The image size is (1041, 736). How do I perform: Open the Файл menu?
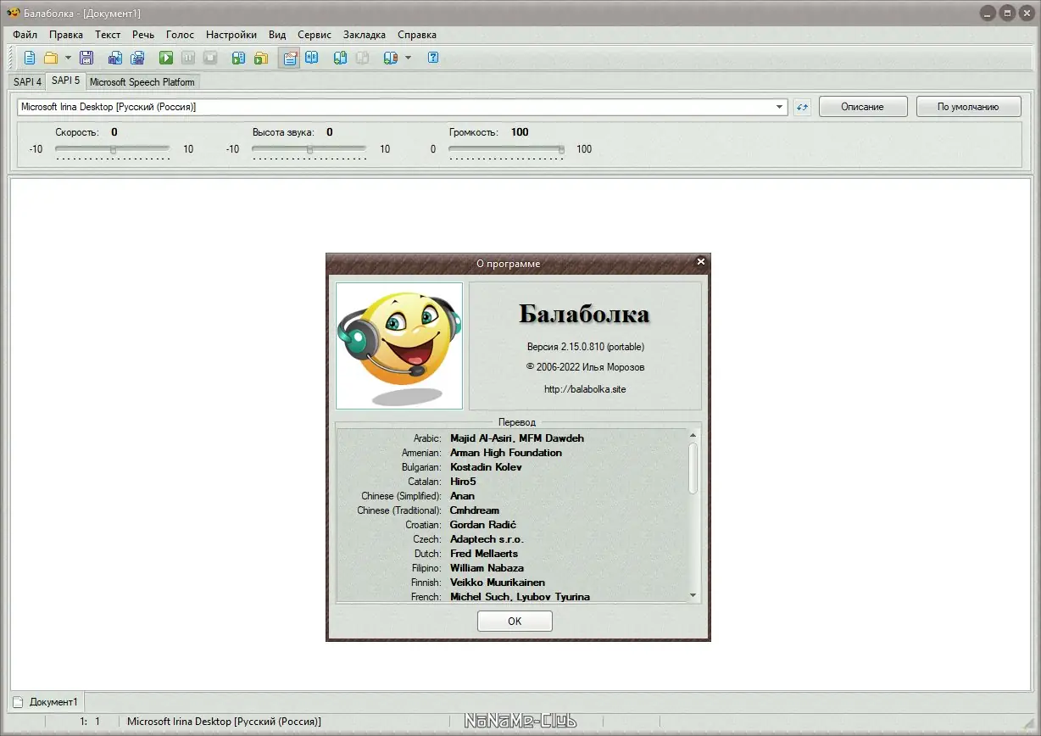click(x=25, y=35)
